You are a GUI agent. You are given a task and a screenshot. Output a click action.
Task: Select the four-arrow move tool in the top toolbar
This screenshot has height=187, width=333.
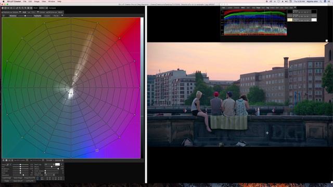(x=3, y=8)
